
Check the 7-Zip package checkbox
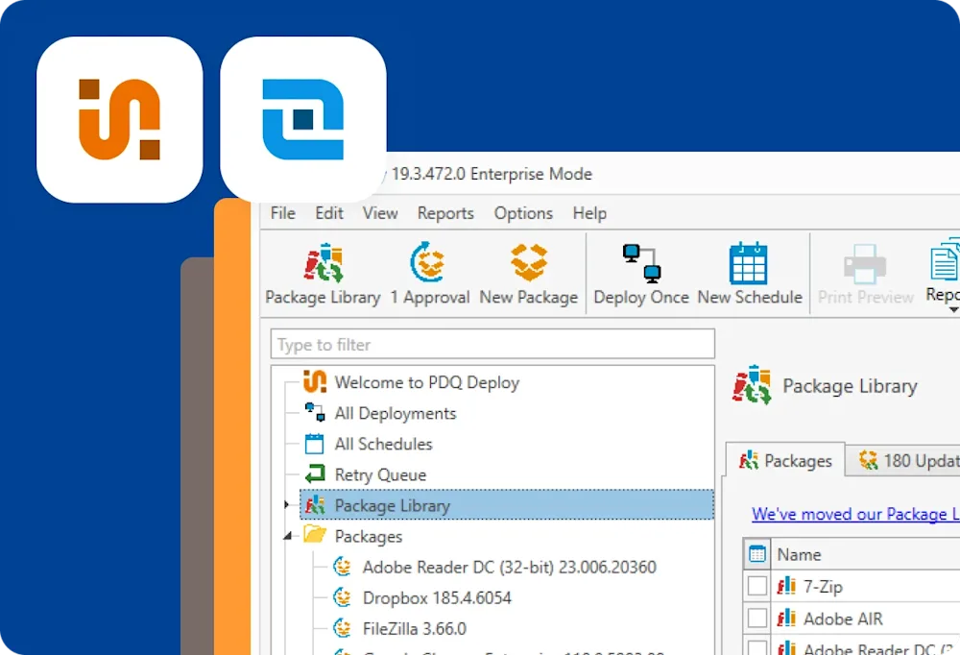[757, 586]
